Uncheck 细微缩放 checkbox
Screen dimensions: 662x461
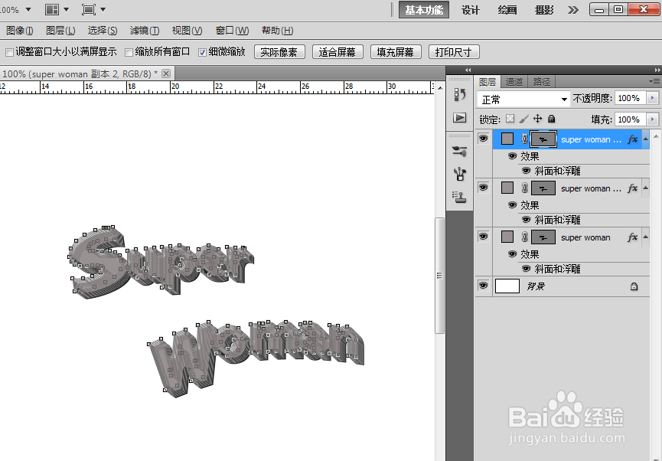[202, 52]
